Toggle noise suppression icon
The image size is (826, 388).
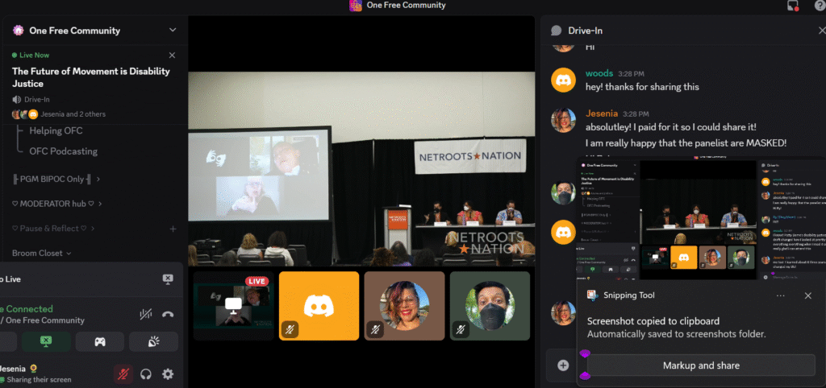(145, 315)
